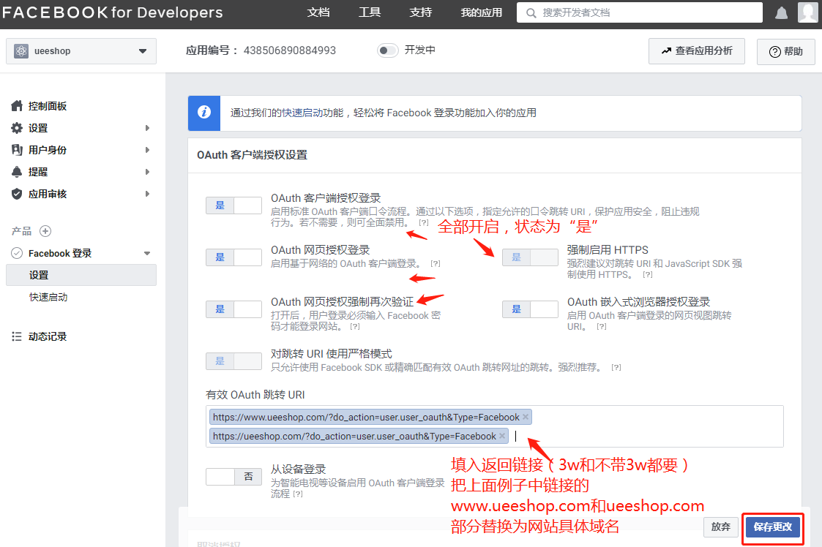This screenshot has width=822, height=547.
Task: Click the 提醒 bell icon in sidebar
Action: coord(17,172)
